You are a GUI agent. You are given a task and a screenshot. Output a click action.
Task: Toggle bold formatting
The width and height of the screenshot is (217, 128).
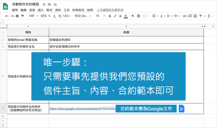[110, 16]
